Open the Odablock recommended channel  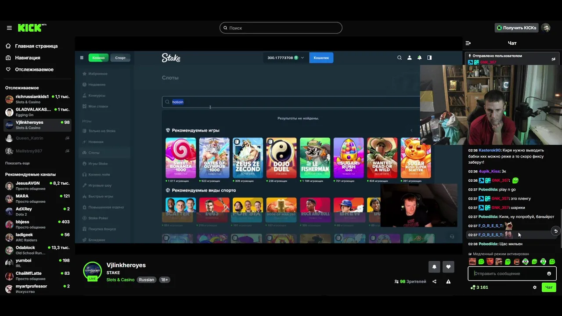click(x=37, y=250)
